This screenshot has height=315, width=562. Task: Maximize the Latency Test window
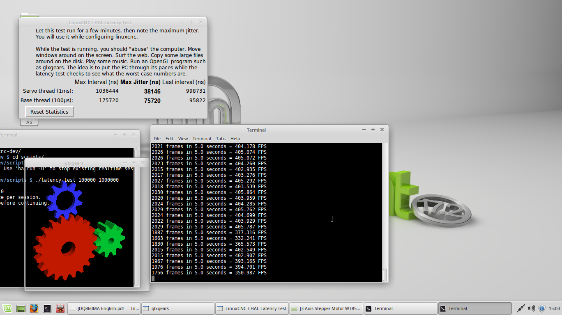point(192,22)
